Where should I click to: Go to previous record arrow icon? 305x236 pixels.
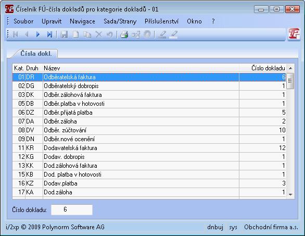coord(27,35)
